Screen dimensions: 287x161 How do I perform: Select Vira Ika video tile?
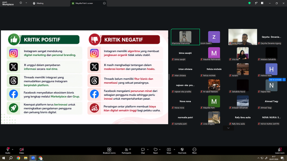[x=243, y=53]
